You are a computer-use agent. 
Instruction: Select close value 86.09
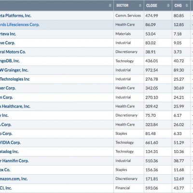coord(151,25)
